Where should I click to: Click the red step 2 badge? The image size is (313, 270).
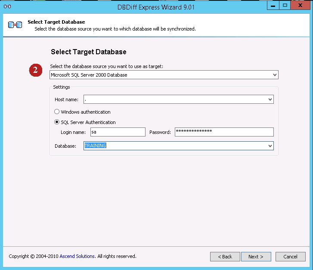(35, 70)
